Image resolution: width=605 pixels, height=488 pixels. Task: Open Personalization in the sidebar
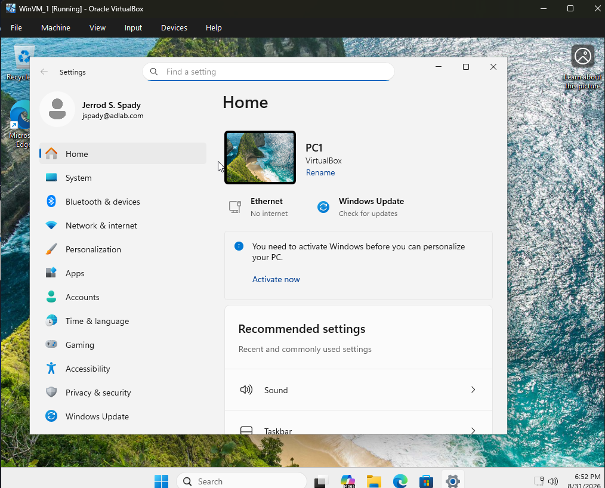123,249
